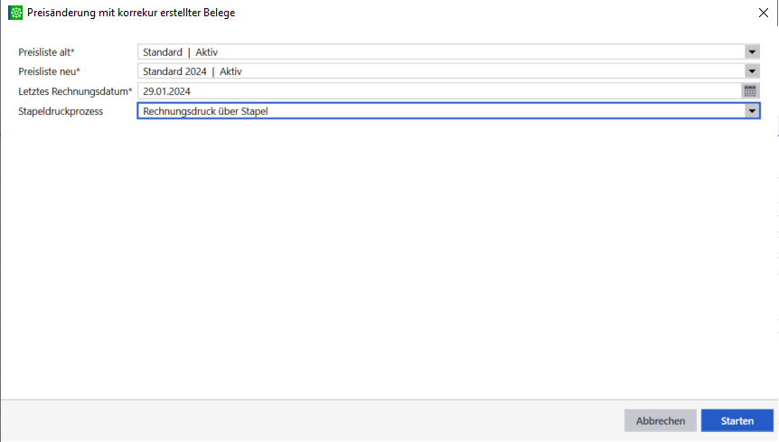779x442 pixels.
Task: Click the 'Standard | Aktiv' value in Preisliste alt
Action: pyautogui.click(x=187, y=52)
